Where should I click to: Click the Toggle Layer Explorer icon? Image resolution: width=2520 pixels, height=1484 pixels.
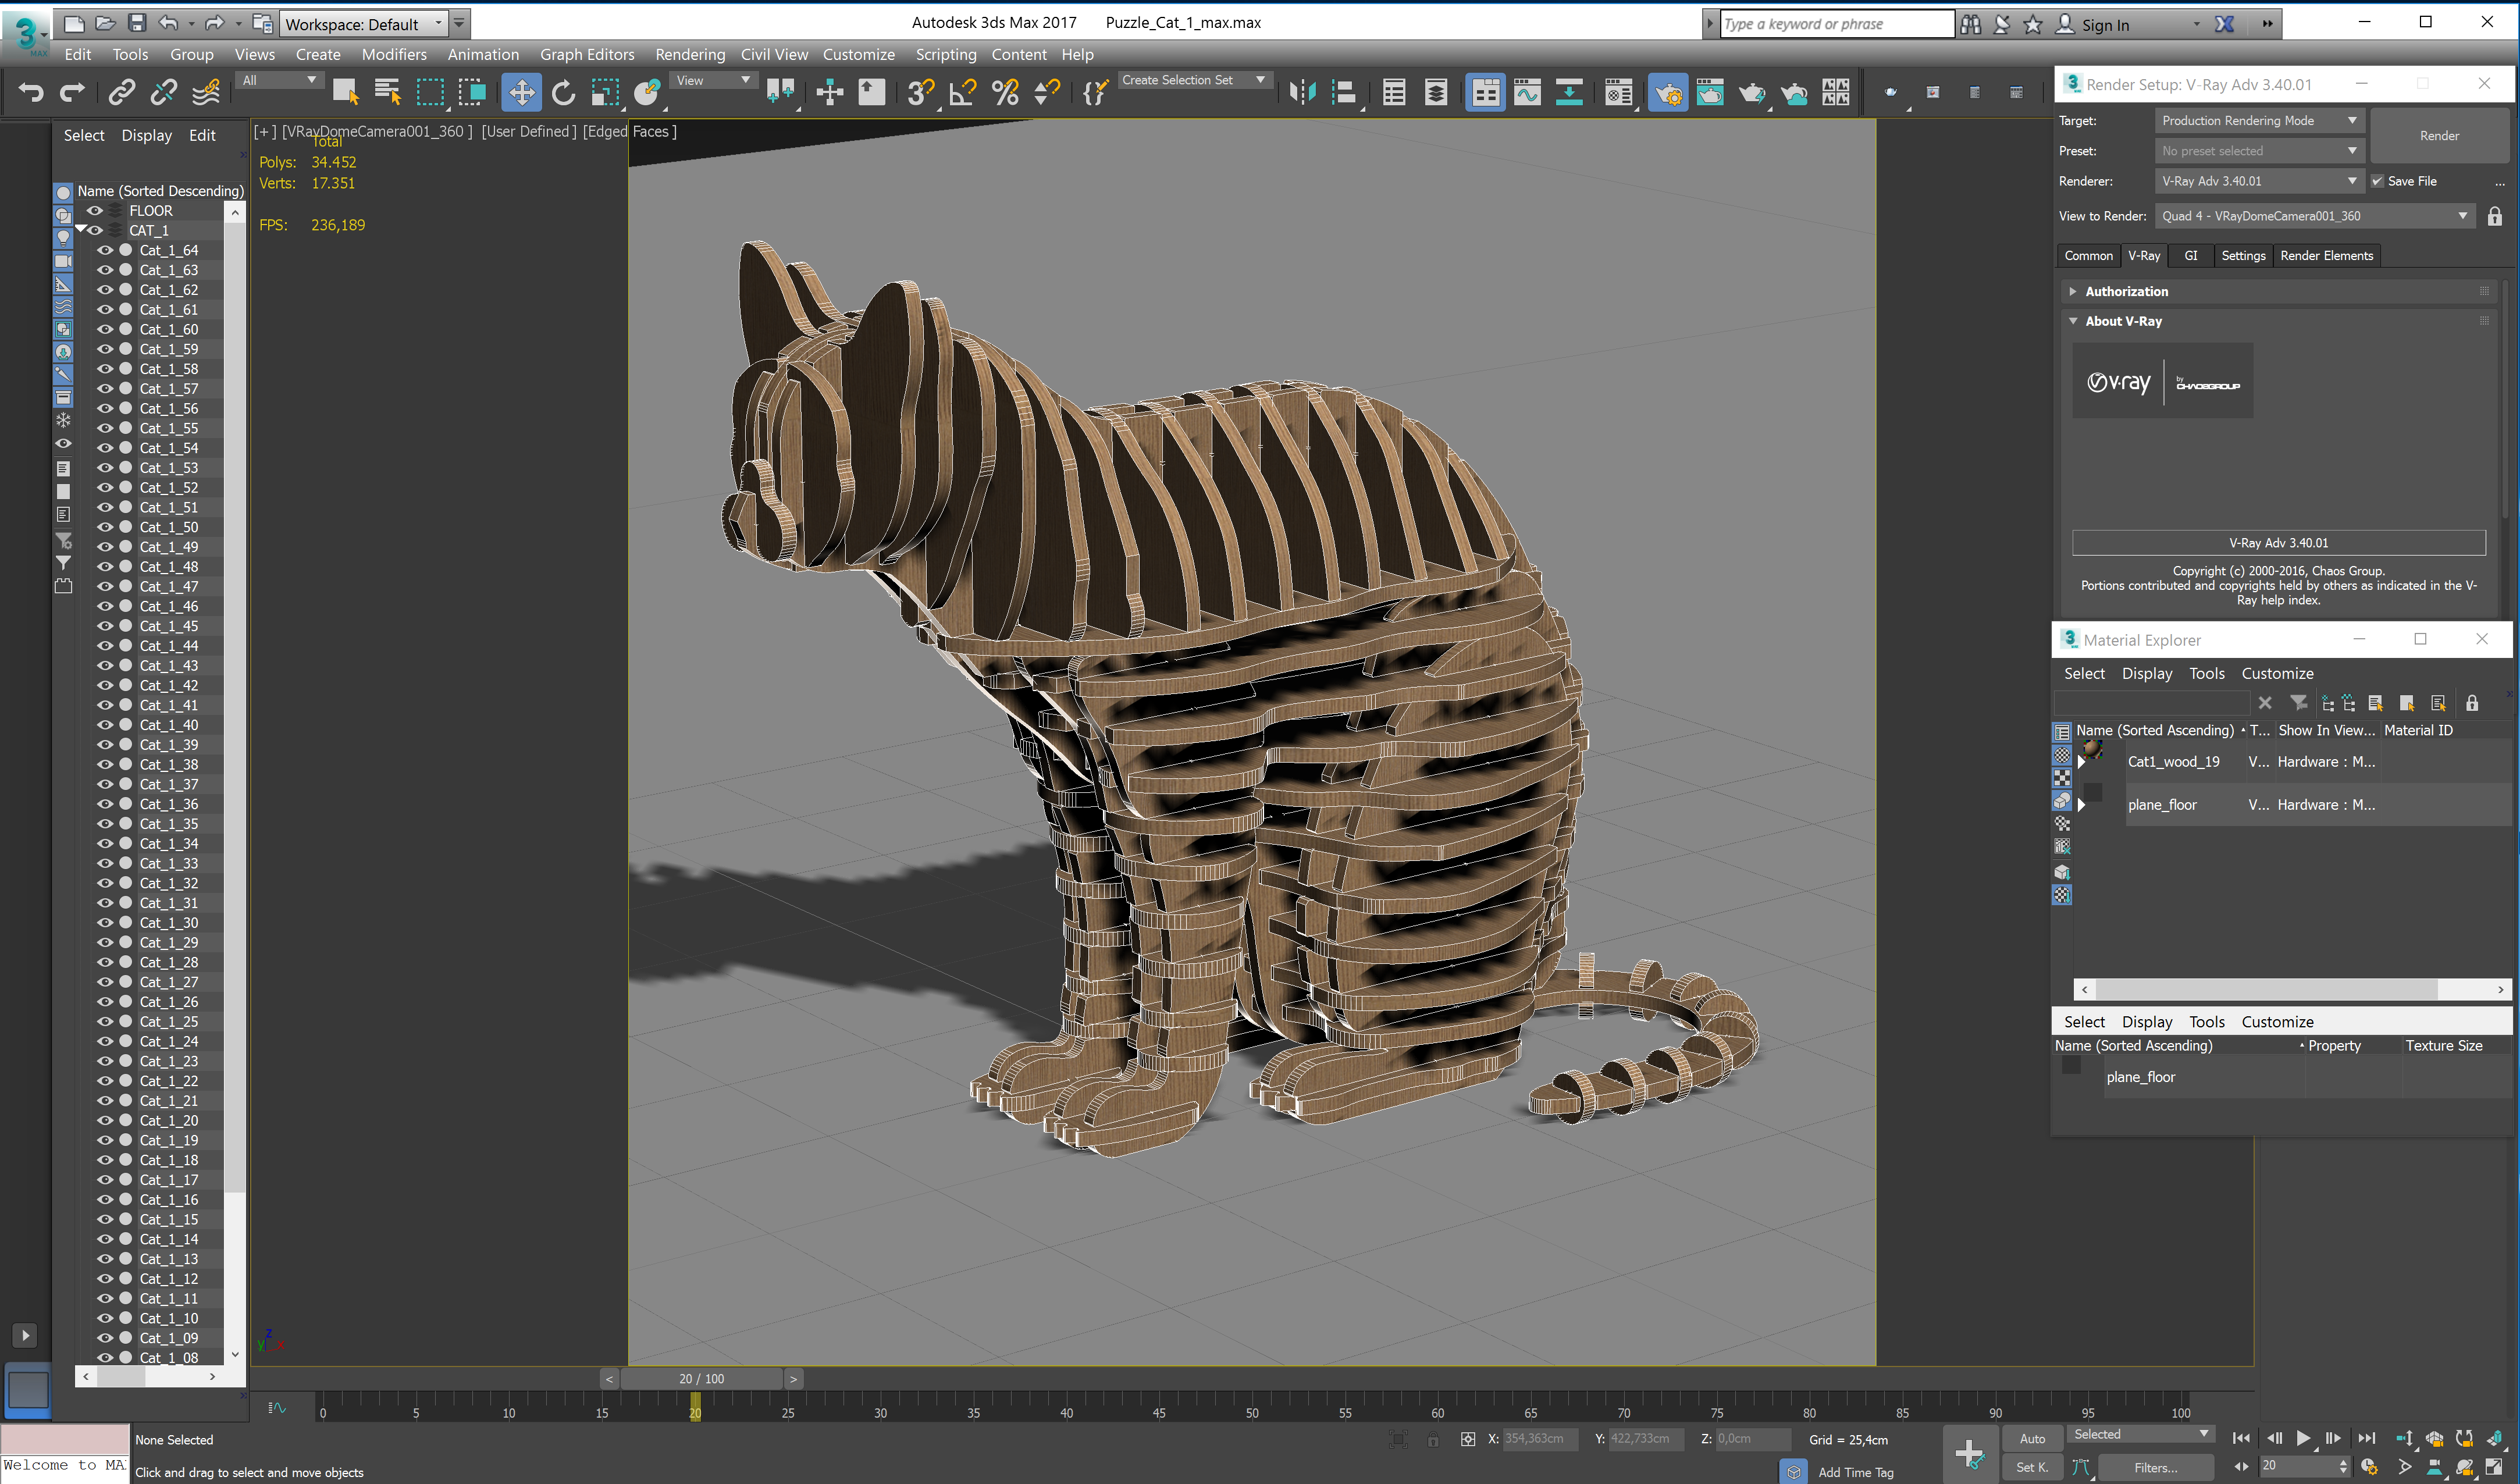[1436, 93]
